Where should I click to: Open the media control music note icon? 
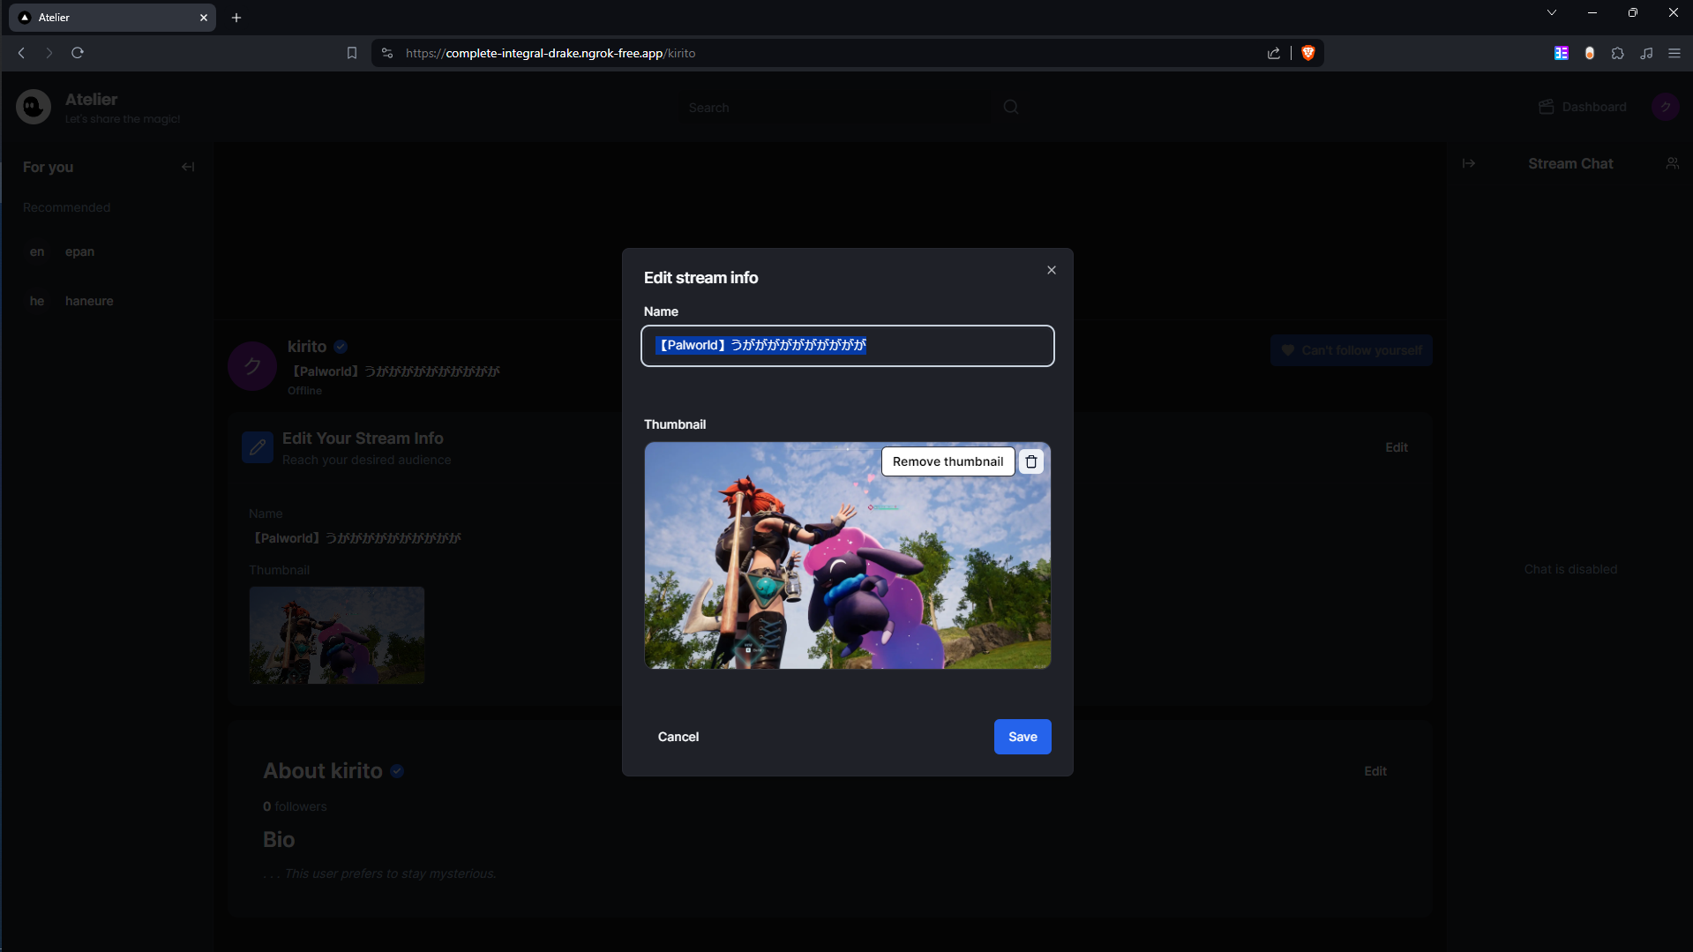pyautogui.click(x=1646, y=53)
